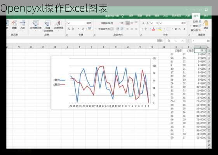Click the formula bar containing 日期
The height and width of the screenshot is (155, 218).
coord(85,41)
